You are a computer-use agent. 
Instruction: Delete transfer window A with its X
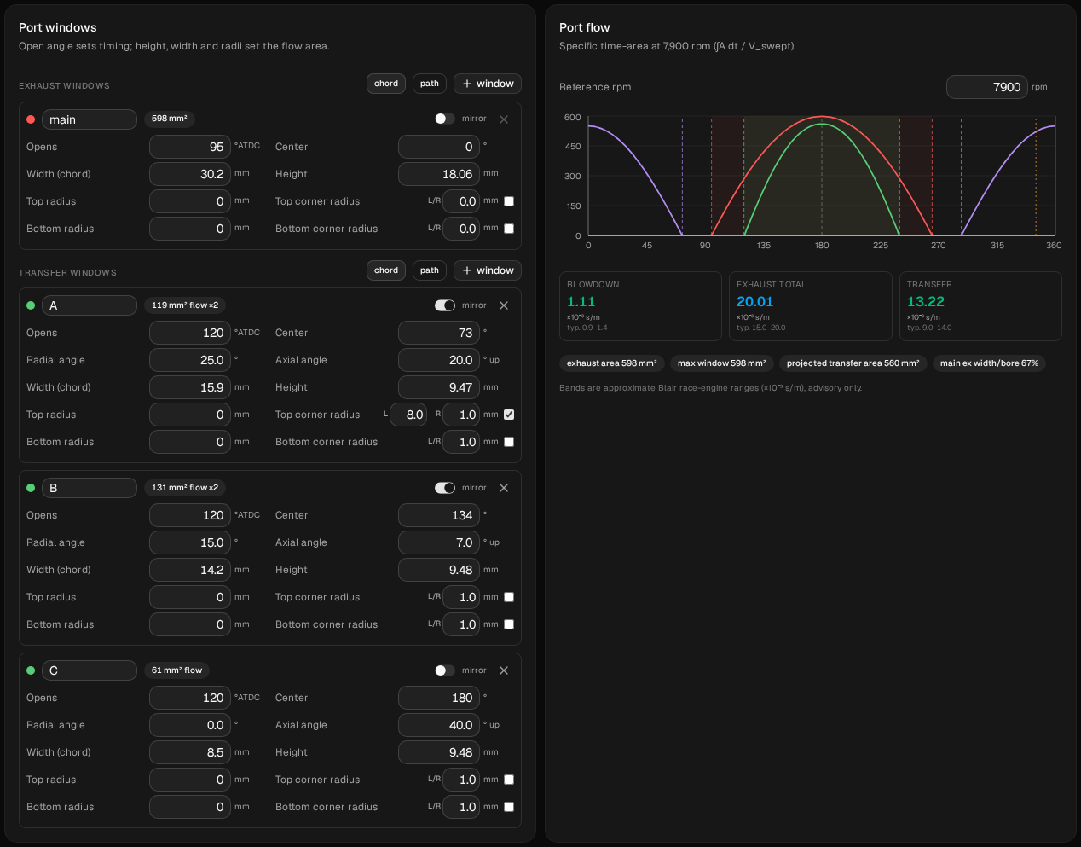[x=504, y=305]
